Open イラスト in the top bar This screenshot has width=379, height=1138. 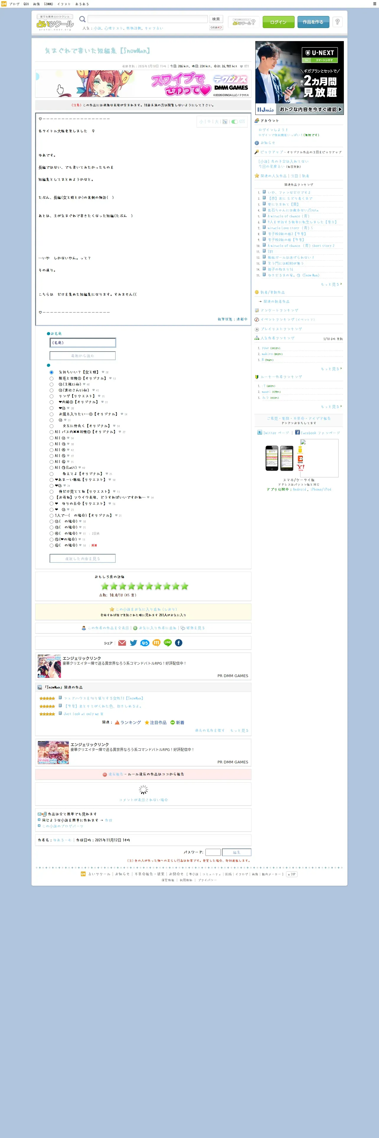[64, 4]
